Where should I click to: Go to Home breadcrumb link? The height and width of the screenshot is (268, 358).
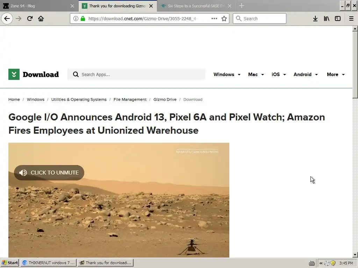(14, 99)
